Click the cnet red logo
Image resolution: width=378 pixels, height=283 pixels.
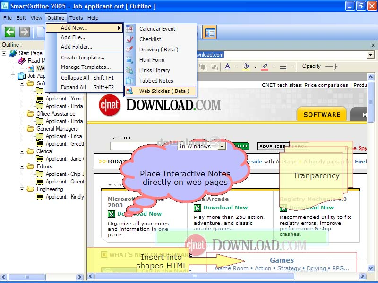110,105
